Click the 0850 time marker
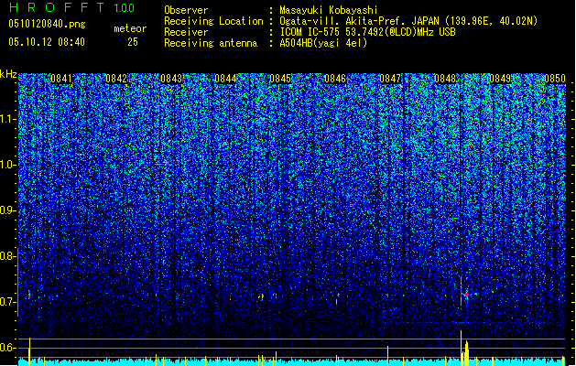The image size is (576, 366). (555, 79)
